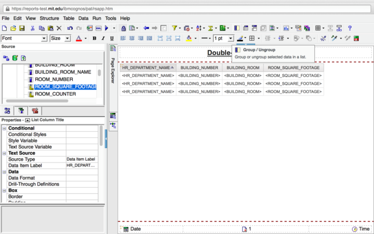Toggle bold text formatting
Viewport: 374px width, 234px height.
click(95, 38)
